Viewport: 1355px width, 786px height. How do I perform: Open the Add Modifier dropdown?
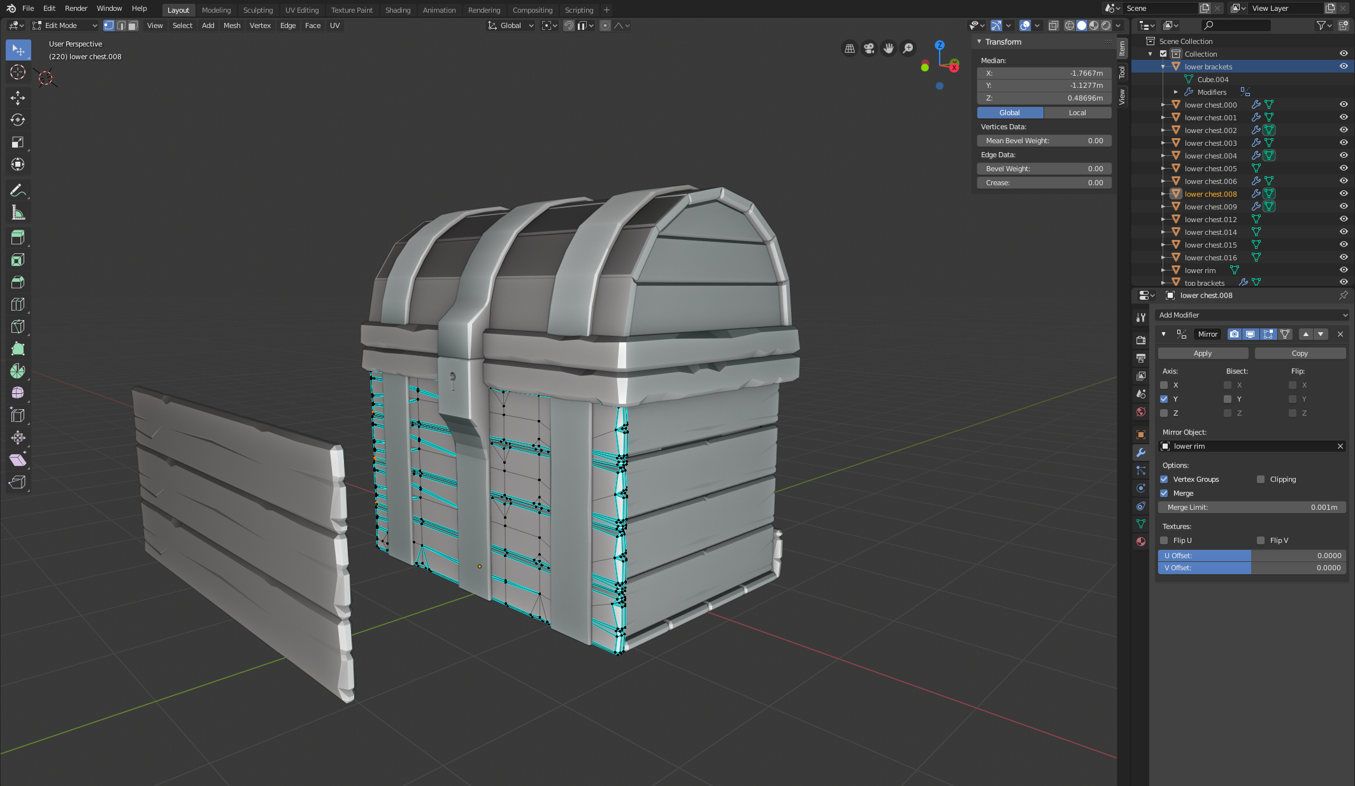click(x=1251, y=315)
